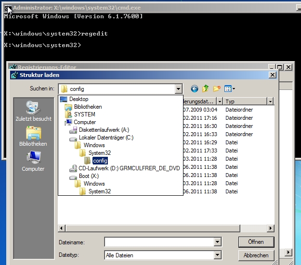Open the Dateiname dropdown arrow

[x=218, y=242]
